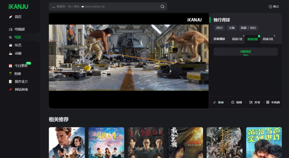This screenshot has height=158, width=289.
Task: Click into the search input field
Action: click(105, 6)
